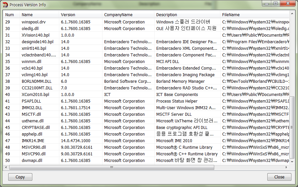The height and width of the screenshot is (187, 298).
Task: Select the PSAPI.DLL row
Action: 146,101
